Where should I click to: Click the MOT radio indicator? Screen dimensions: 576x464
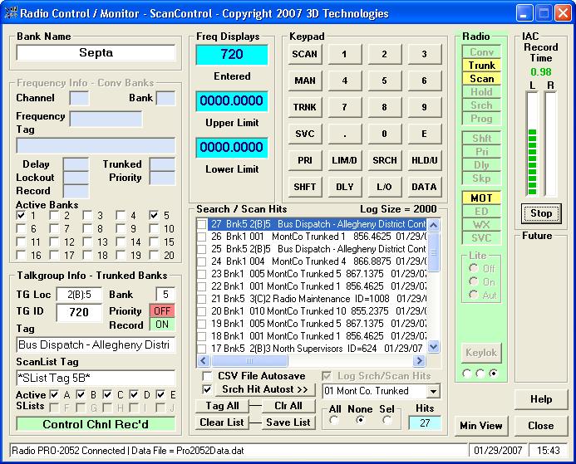tap(481, 198)
